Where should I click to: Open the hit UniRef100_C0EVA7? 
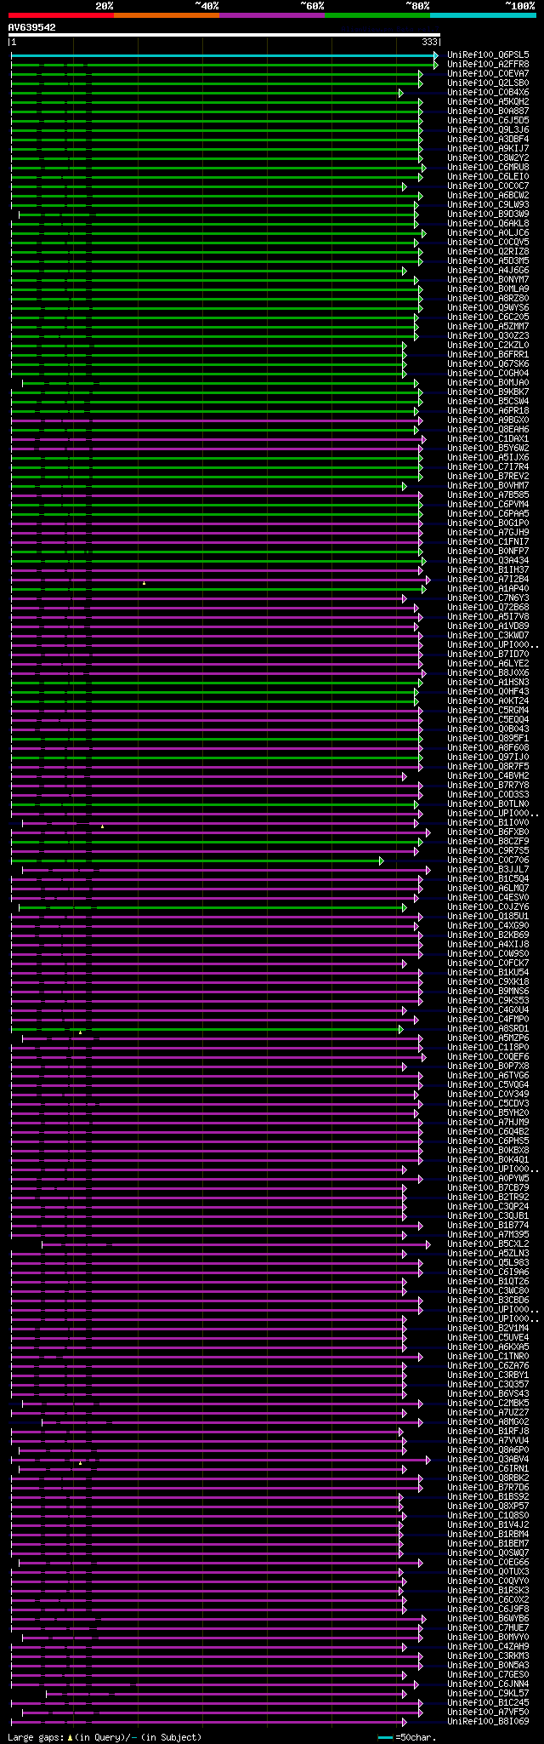[x=488, y=74]
